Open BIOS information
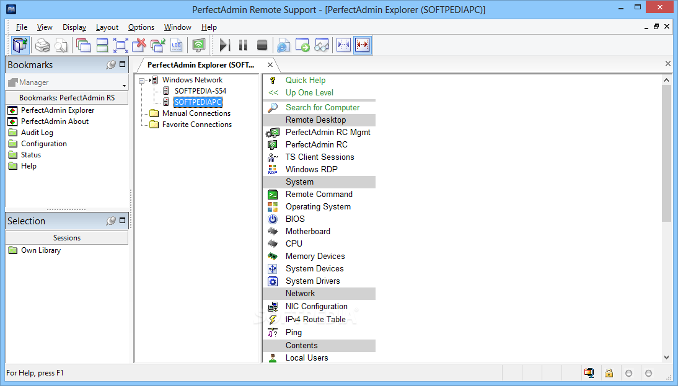 295,219
